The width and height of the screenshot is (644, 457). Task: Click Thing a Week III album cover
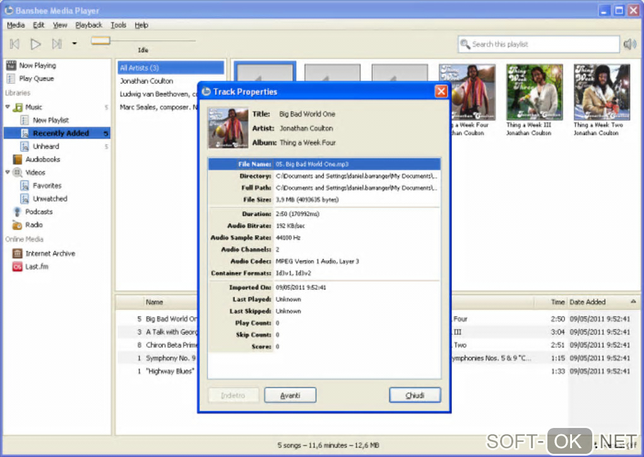coord(534,92)
